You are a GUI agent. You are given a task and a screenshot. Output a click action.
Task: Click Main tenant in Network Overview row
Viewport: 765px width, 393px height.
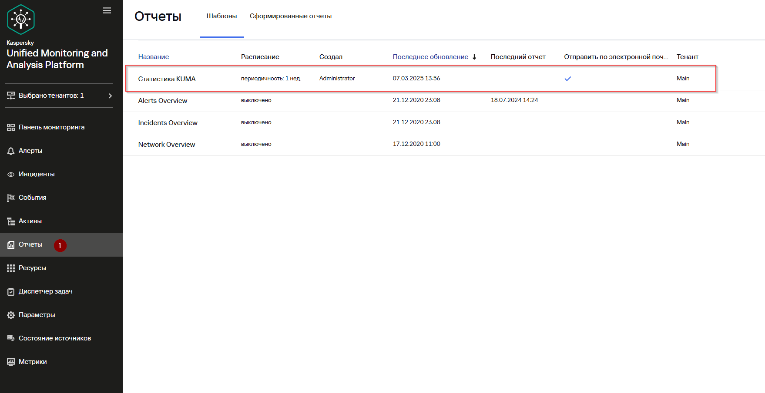683,144
